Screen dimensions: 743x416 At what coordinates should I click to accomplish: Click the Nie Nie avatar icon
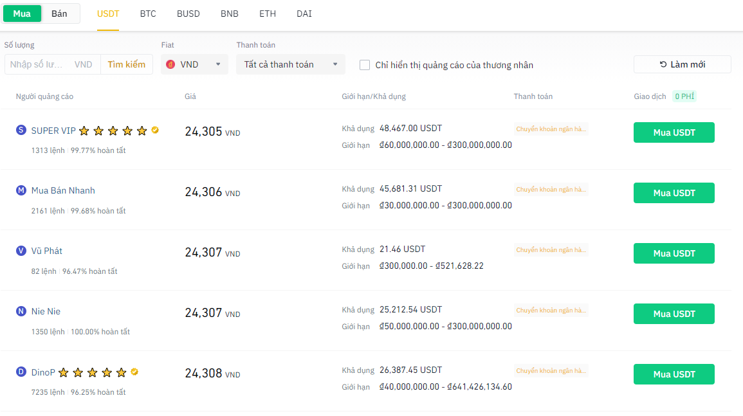[21, 311]
